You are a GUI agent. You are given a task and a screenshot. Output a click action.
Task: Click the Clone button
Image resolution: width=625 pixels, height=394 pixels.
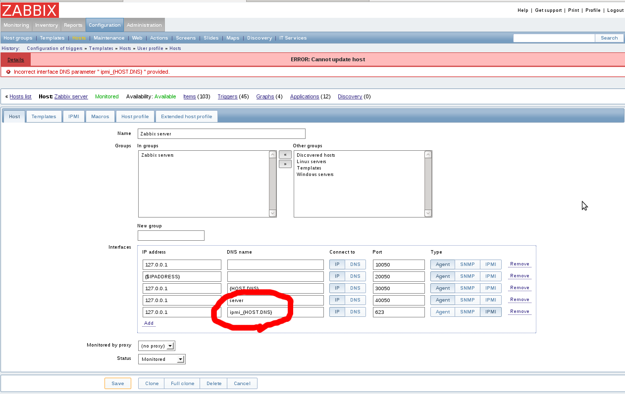tap(152, 384)
